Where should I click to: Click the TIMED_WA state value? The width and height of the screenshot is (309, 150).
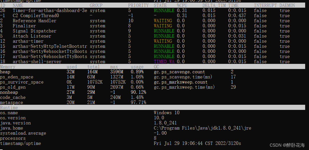click(x=164, y=62)
